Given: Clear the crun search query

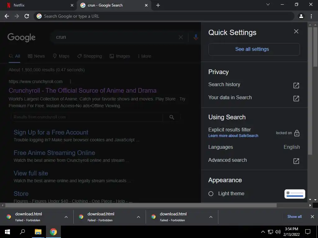Looking at the screenshot, I should point(181,37).
